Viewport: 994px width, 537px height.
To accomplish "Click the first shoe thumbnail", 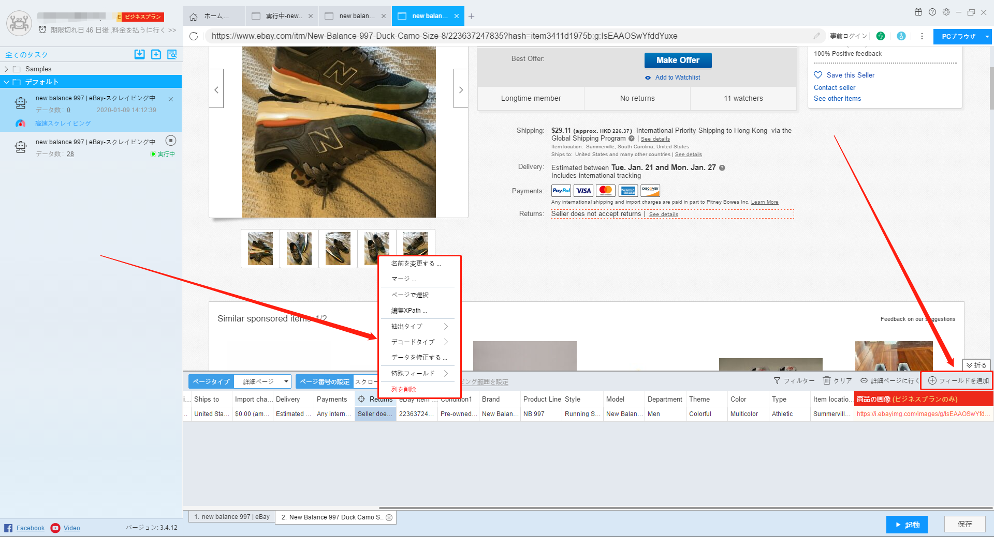I will click(260, 249).
